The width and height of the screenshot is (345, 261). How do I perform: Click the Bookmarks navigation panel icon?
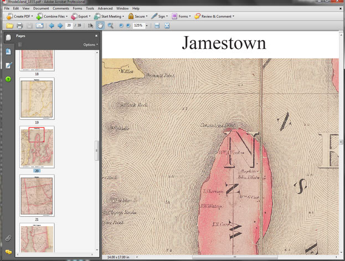[x=8, y=52]
